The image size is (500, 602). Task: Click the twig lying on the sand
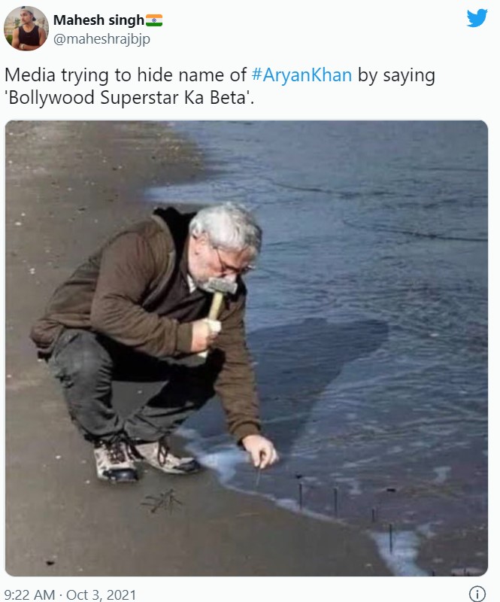pyautogui.click(x=162, y=500)
